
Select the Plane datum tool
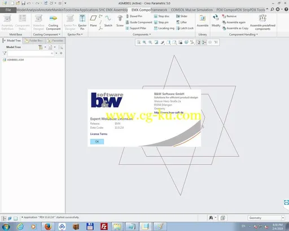93,20
